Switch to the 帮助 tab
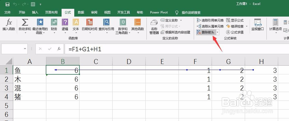289x121 pixels. point(140,12)
